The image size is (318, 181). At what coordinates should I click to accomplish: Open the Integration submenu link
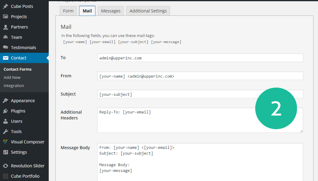coord(14,86)
